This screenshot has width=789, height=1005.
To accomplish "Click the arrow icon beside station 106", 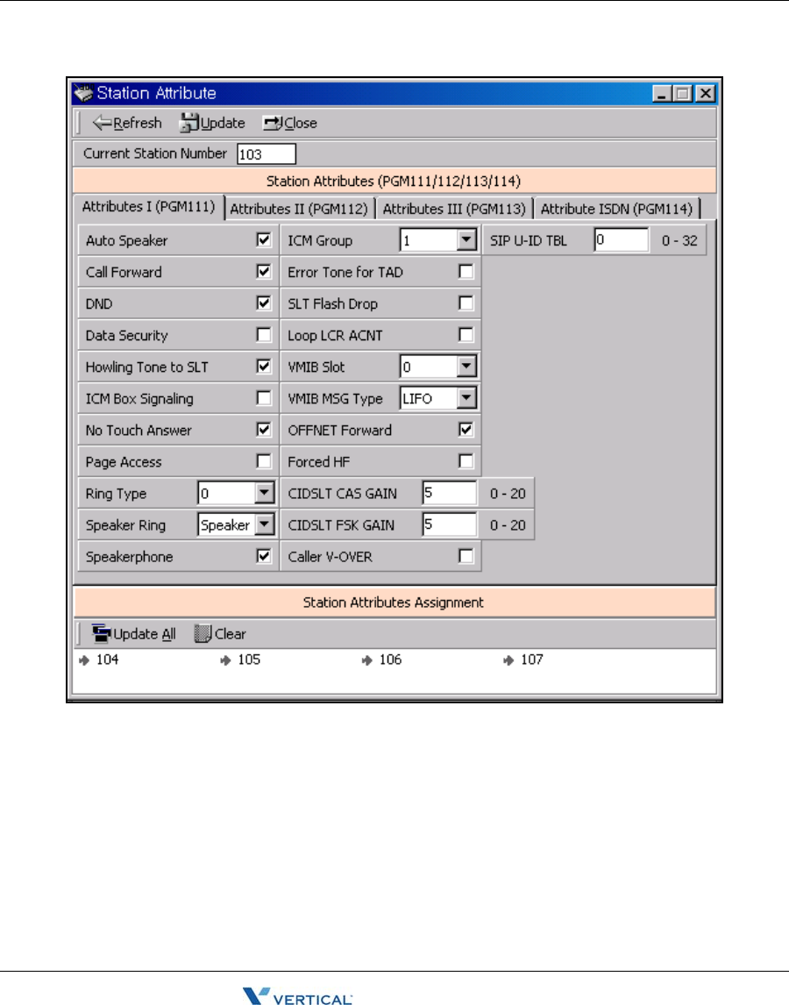I will pyautogui.click(x=367, y=660).
